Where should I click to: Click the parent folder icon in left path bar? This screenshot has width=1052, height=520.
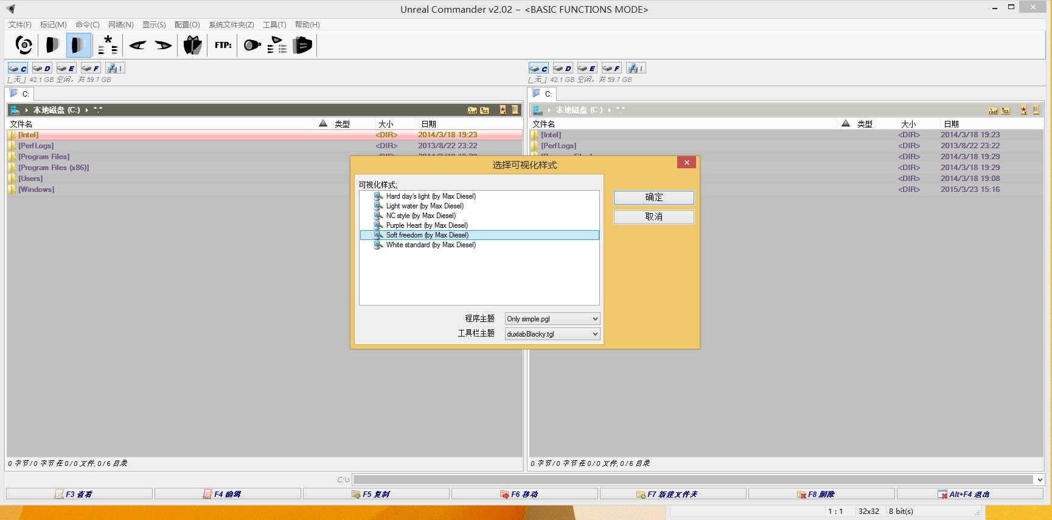pos(485,110)
